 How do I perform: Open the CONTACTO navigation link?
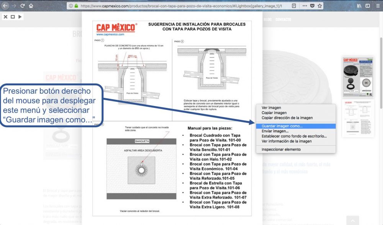[x=283, y=20]
